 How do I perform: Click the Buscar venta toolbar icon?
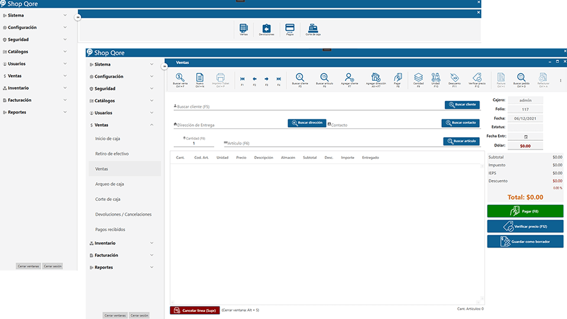click(180, 80)
